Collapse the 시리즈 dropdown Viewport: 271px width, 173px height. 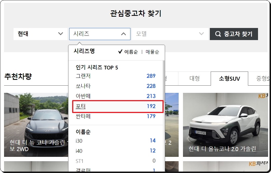point(100,34)
